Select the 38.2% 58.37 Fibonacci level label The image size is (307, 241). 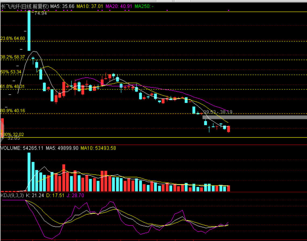13,57
